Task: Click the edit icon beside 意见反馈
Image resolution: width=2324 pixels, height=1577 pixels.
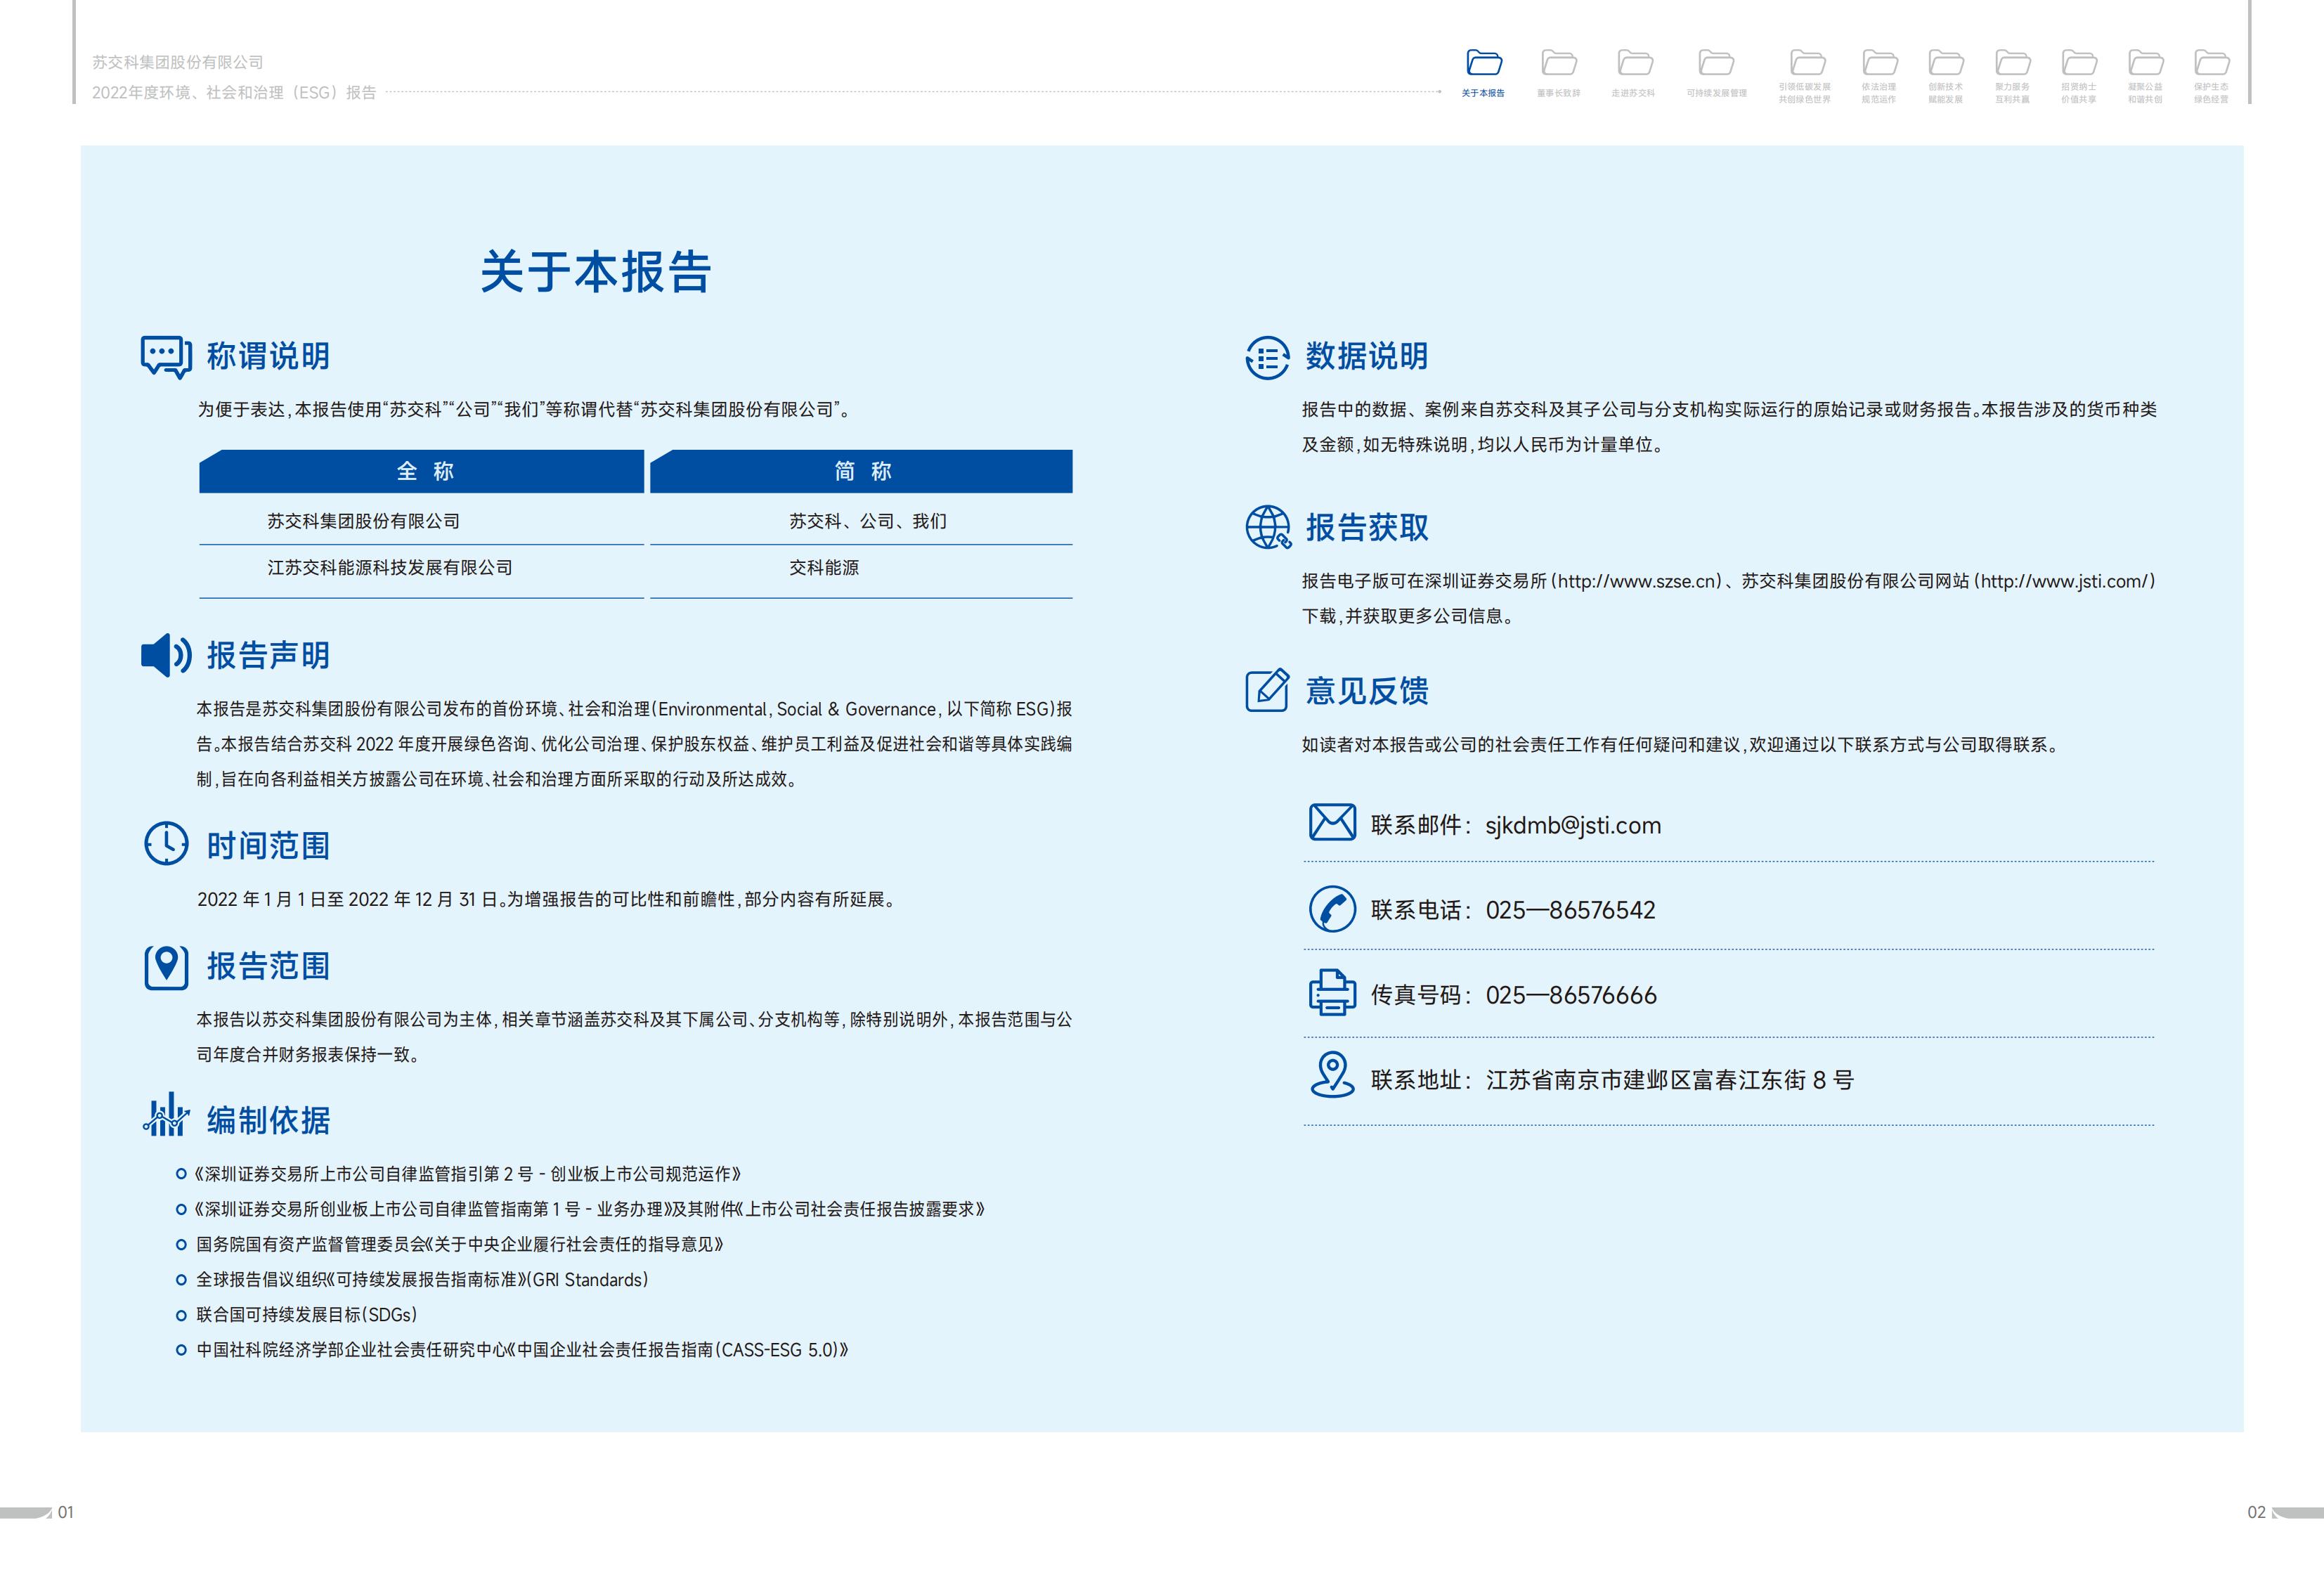Action: click(x=1267, y=690)
